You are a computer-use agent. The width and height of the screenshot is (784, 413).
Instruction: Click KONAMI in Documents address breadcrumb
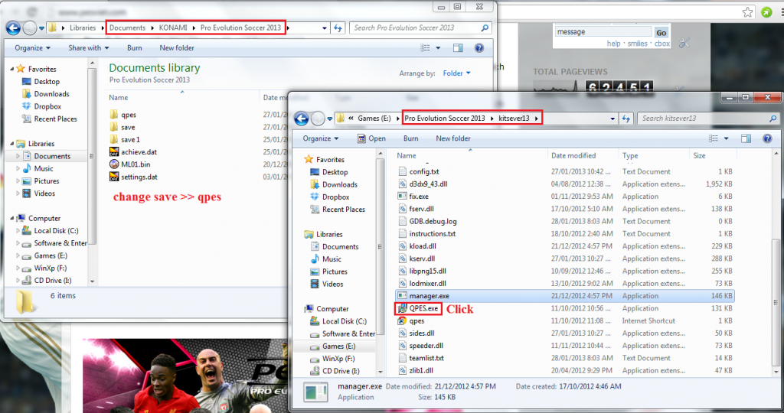[173, 28]
